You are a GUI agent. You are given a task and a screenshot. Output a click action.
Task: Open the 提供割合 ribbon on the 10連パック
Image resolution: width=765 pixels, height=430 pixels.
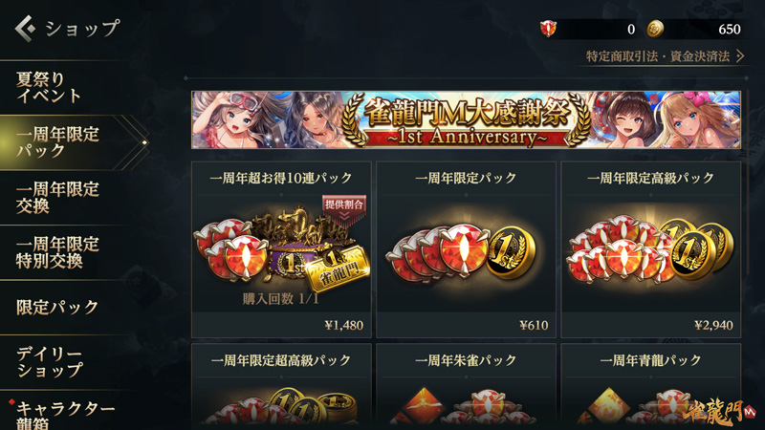tap(344, 209)
